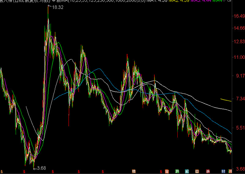Click the 7.34 price axis label
Viewport: 245px width, 174px height.
pos(240,99)
